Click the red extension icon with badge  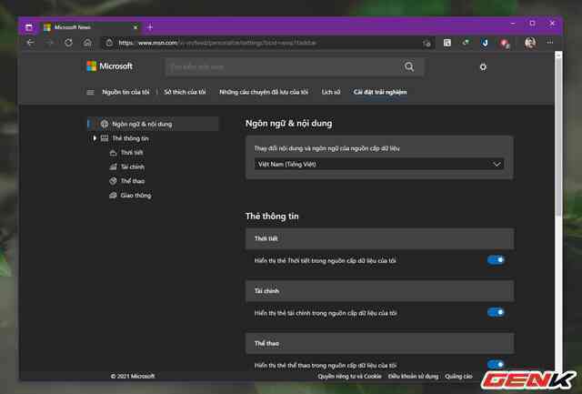click(x=505, y=44)
